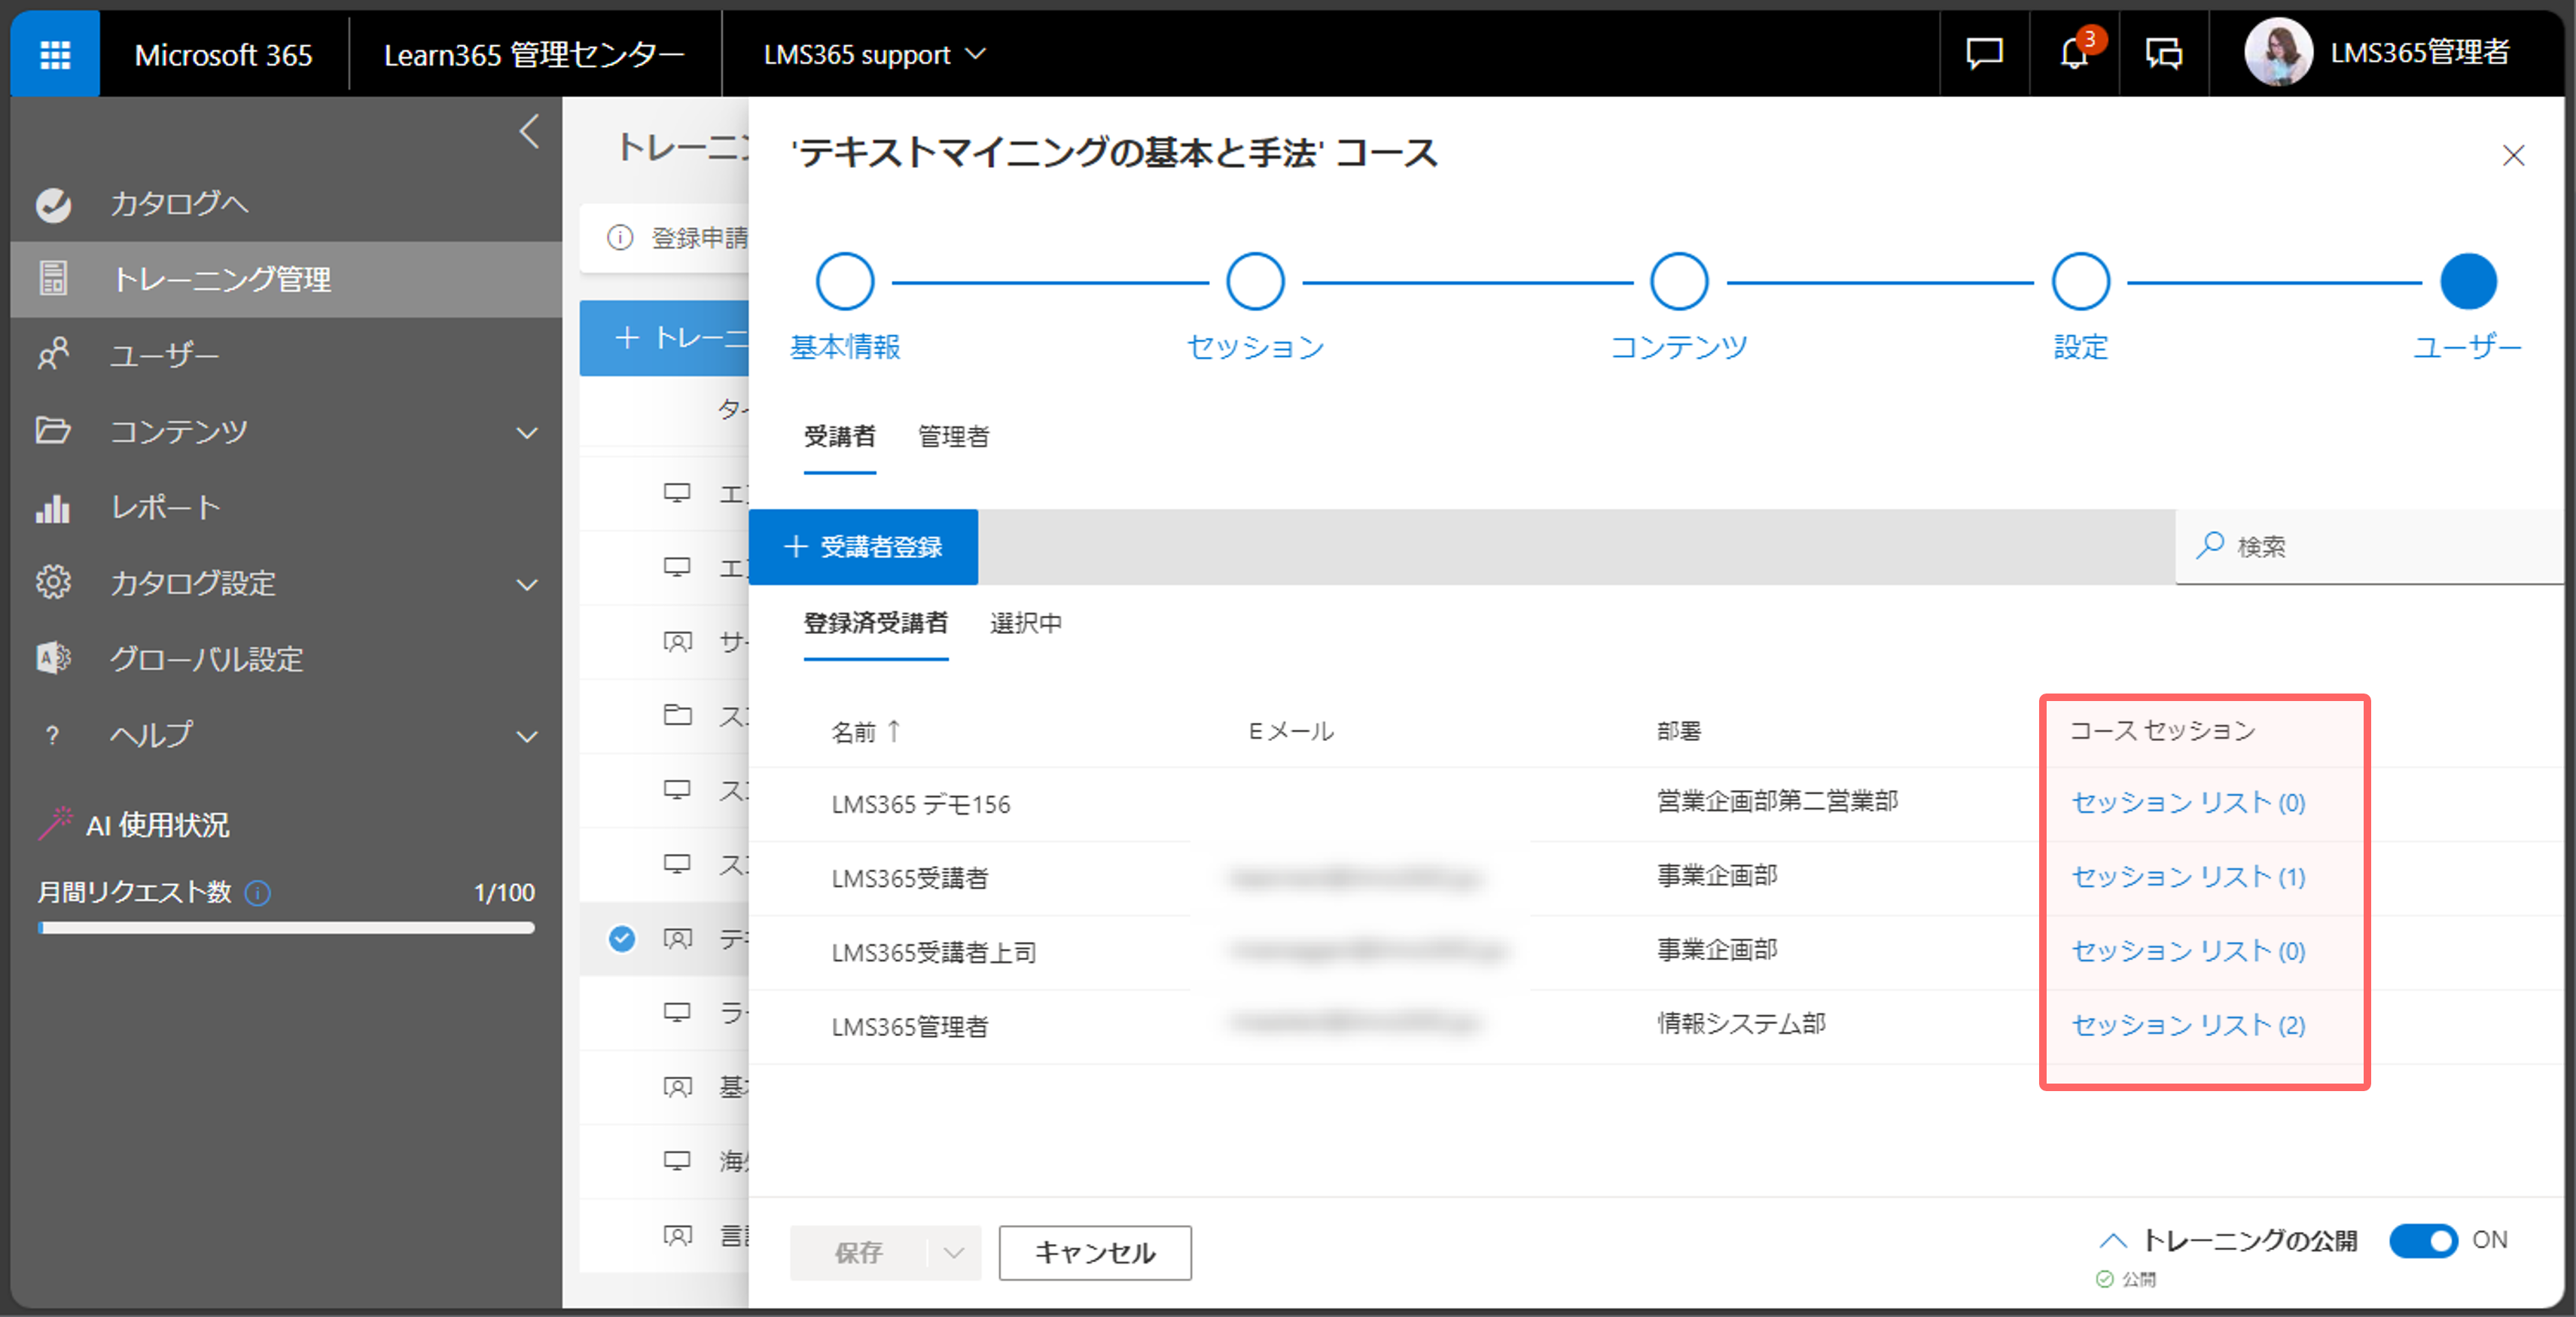Switch to 選択中 sub-tab
The width and height of the screenshot is (2576, 1317).
tap(1026, 623)
